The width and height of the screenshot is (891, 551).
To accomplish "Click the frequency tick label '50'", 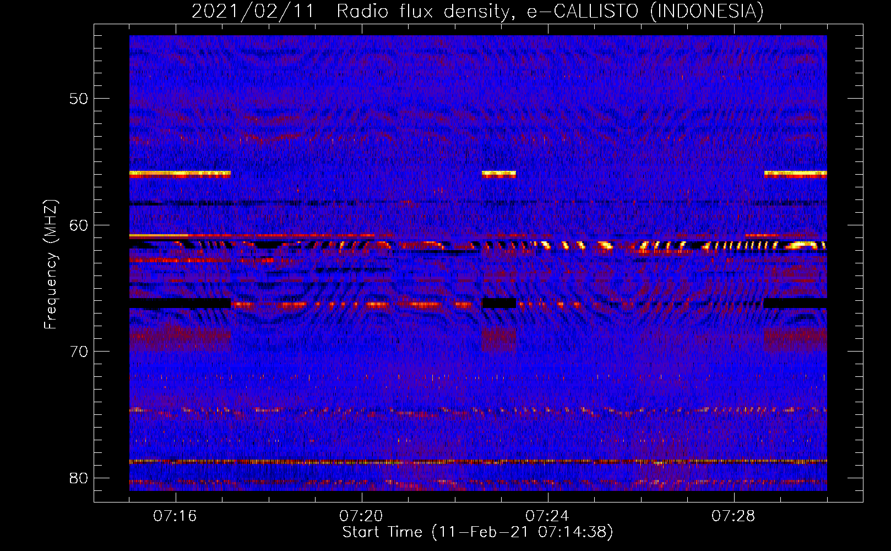I will pos(79,99).
